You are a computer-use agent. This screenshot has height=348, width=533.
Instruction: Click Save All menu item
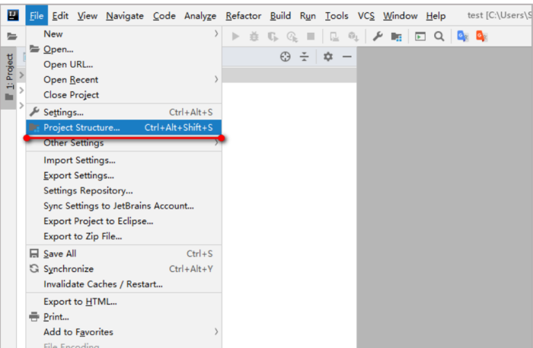click(123, 254)
